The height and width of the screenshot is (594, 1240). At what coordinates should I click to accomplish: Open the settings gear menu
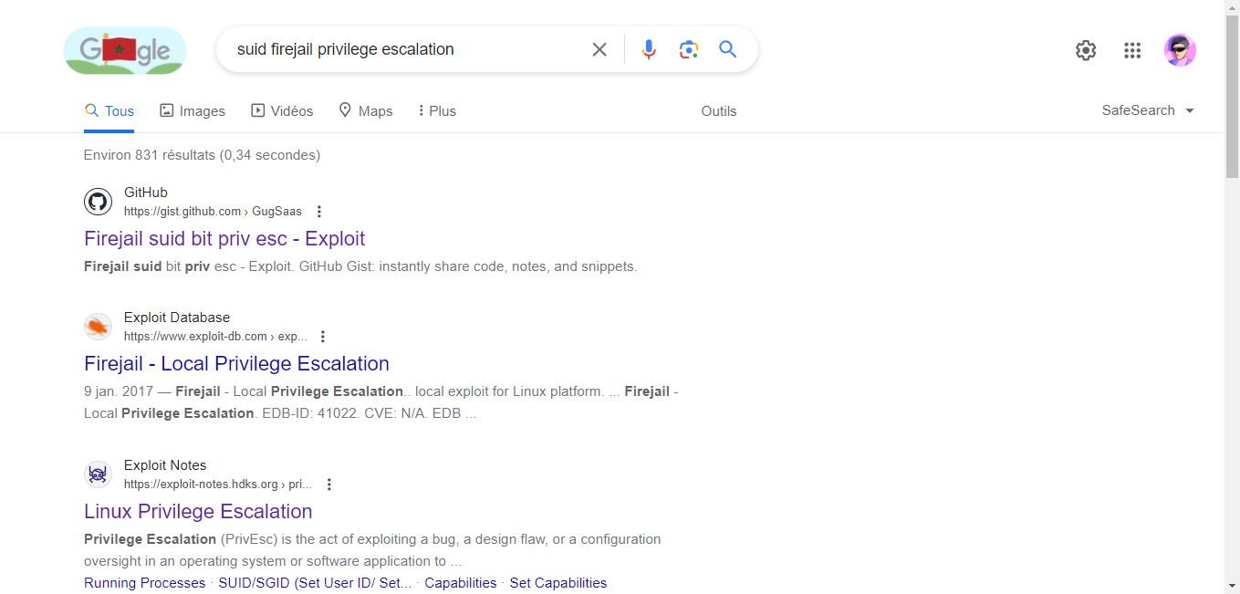click(x=1086, y=50)
